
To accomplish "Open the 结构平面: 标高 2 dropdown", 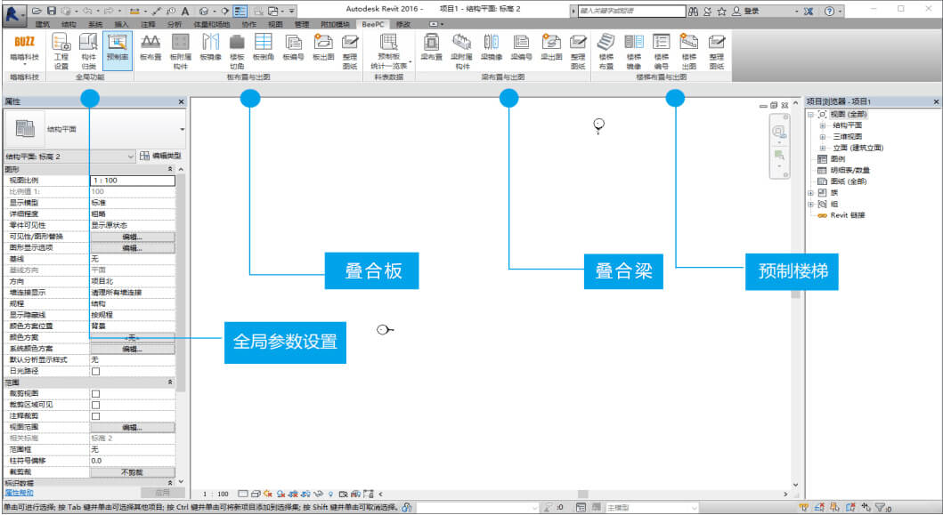I will click(x=69, y=157).
